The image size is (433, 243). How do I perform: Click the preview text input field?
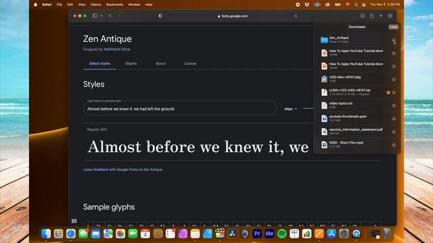point(180,108)
